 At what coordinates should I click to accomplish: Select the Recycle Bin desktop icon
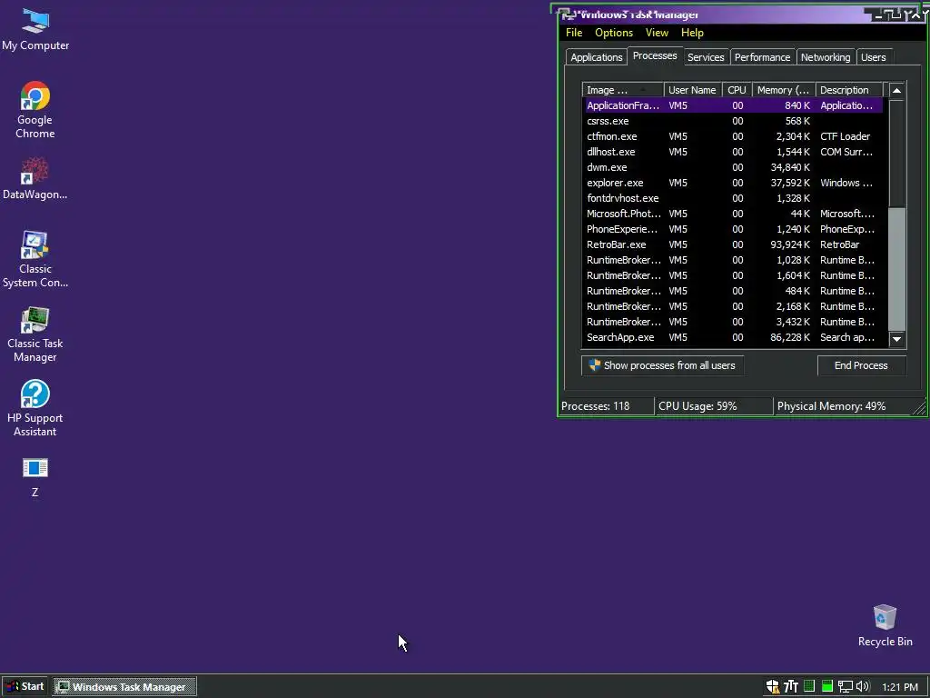(885, 625)
